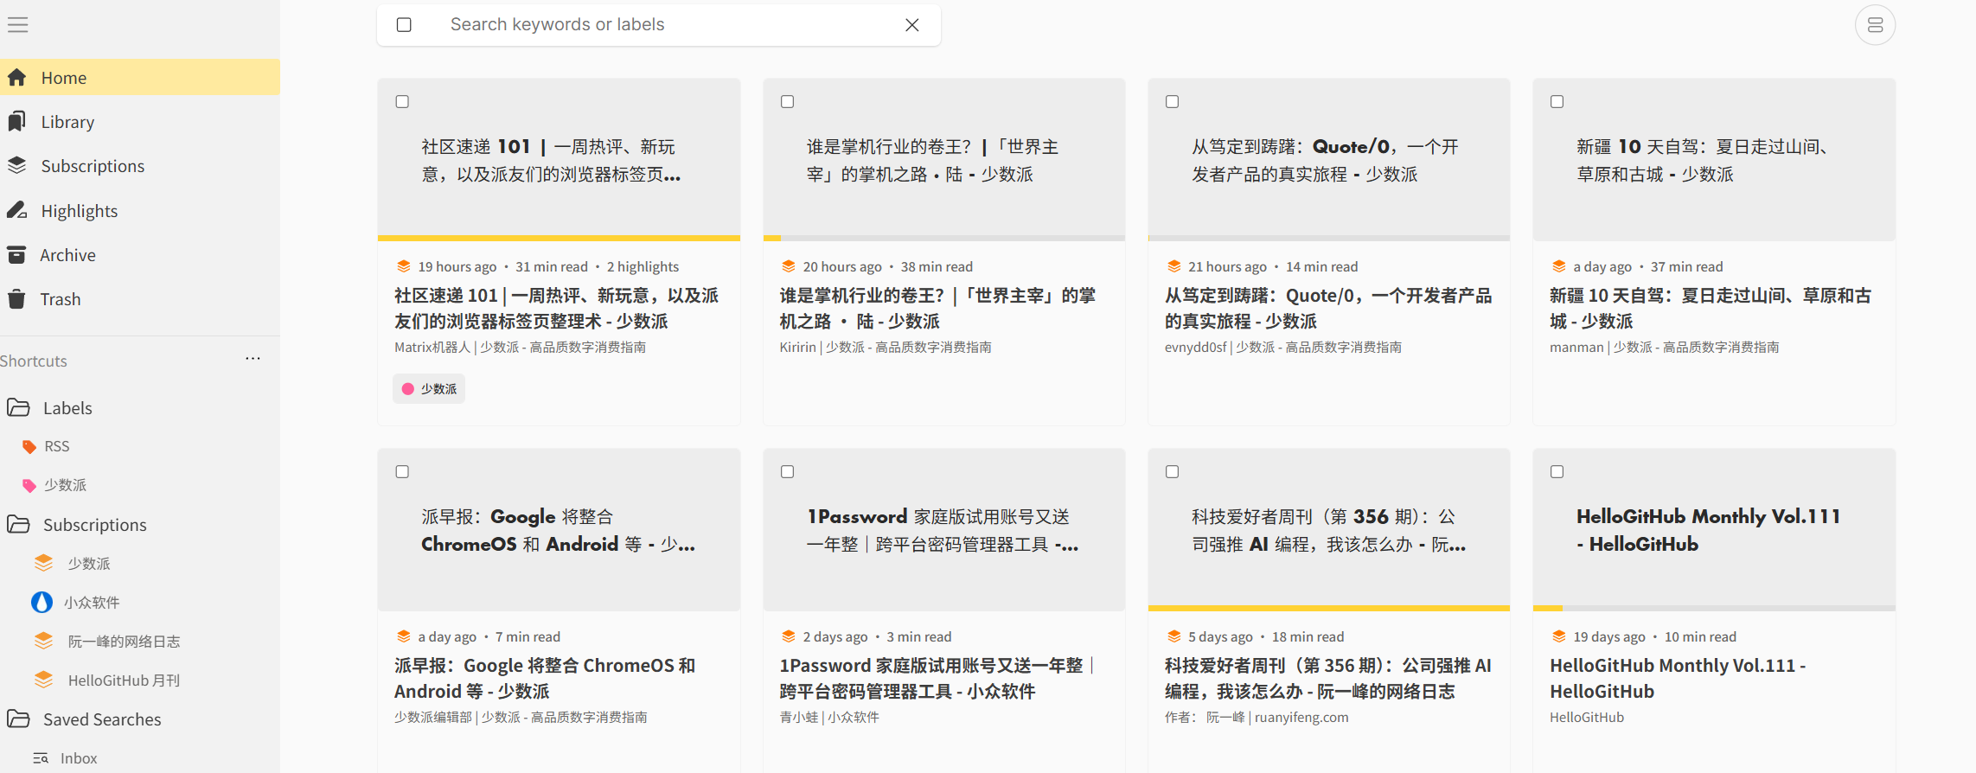Collapse the Subscriptions shortcut group
Viewport: 1976px width, 773px height.
pyautogui.click(x=95, y=524)
